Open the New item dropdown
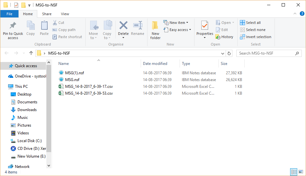 pos(176,23)
